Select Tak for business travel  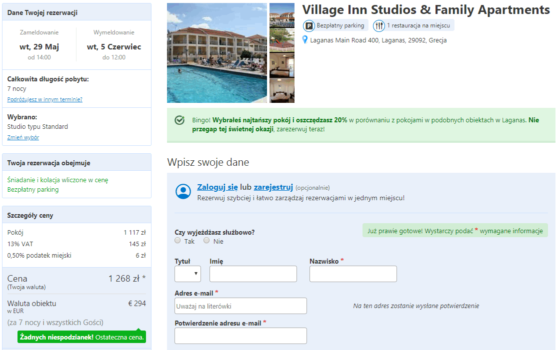click(177, 241)
